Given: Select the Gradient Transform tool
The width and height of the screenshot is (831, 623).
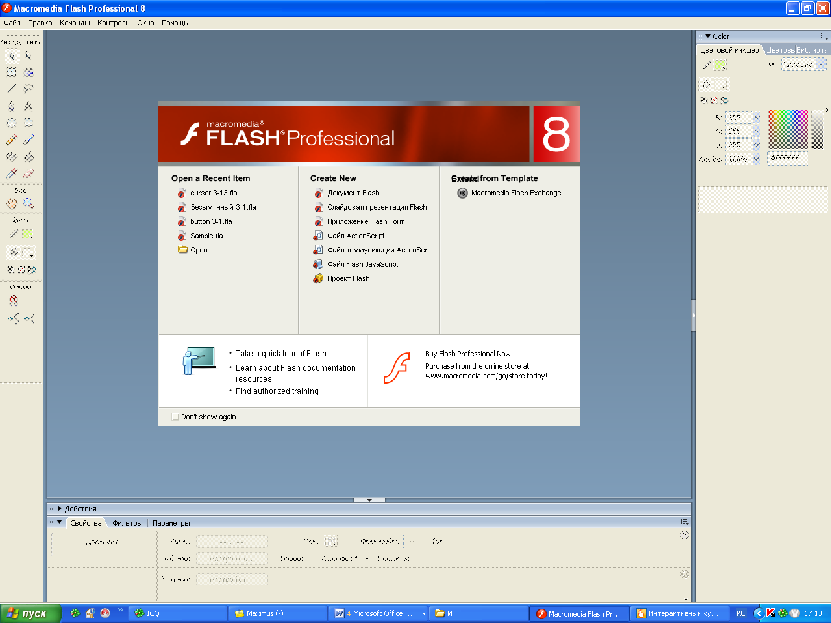Looking at the screenshot, I should click(29, 72).
